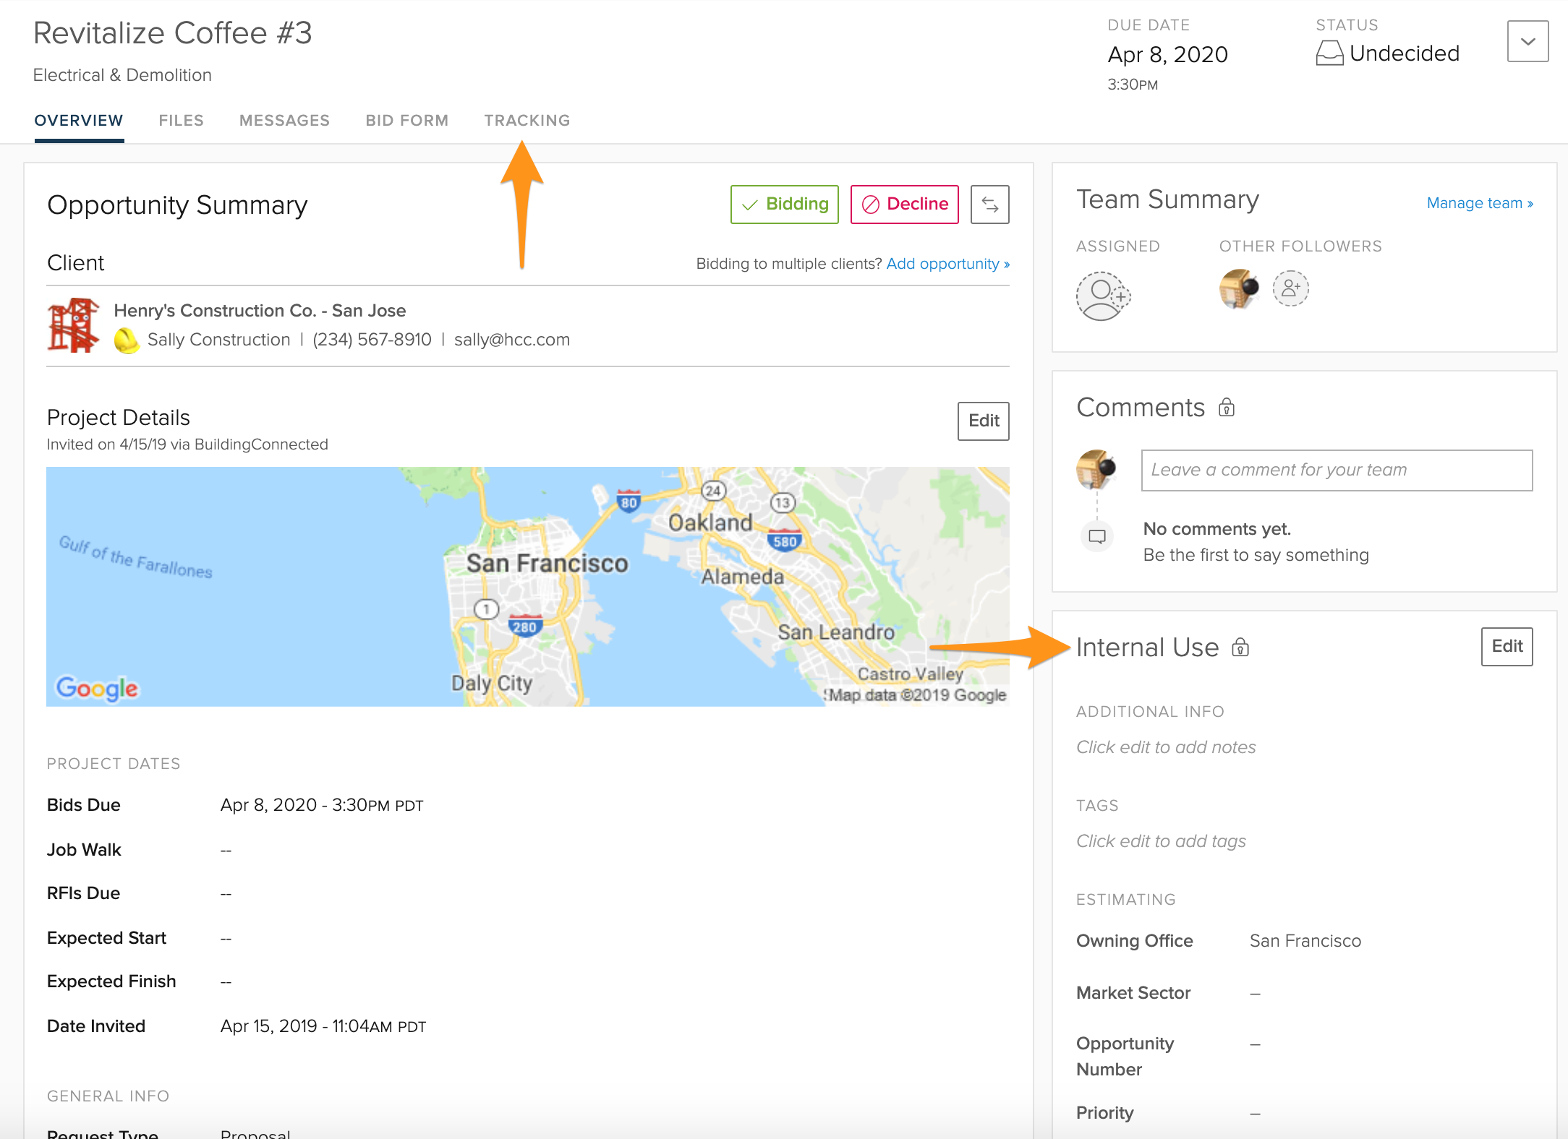This screenshot has height=1139, width=1568.
Task: Click the Undecided status inbox icon
Action: pos(1329,53)
